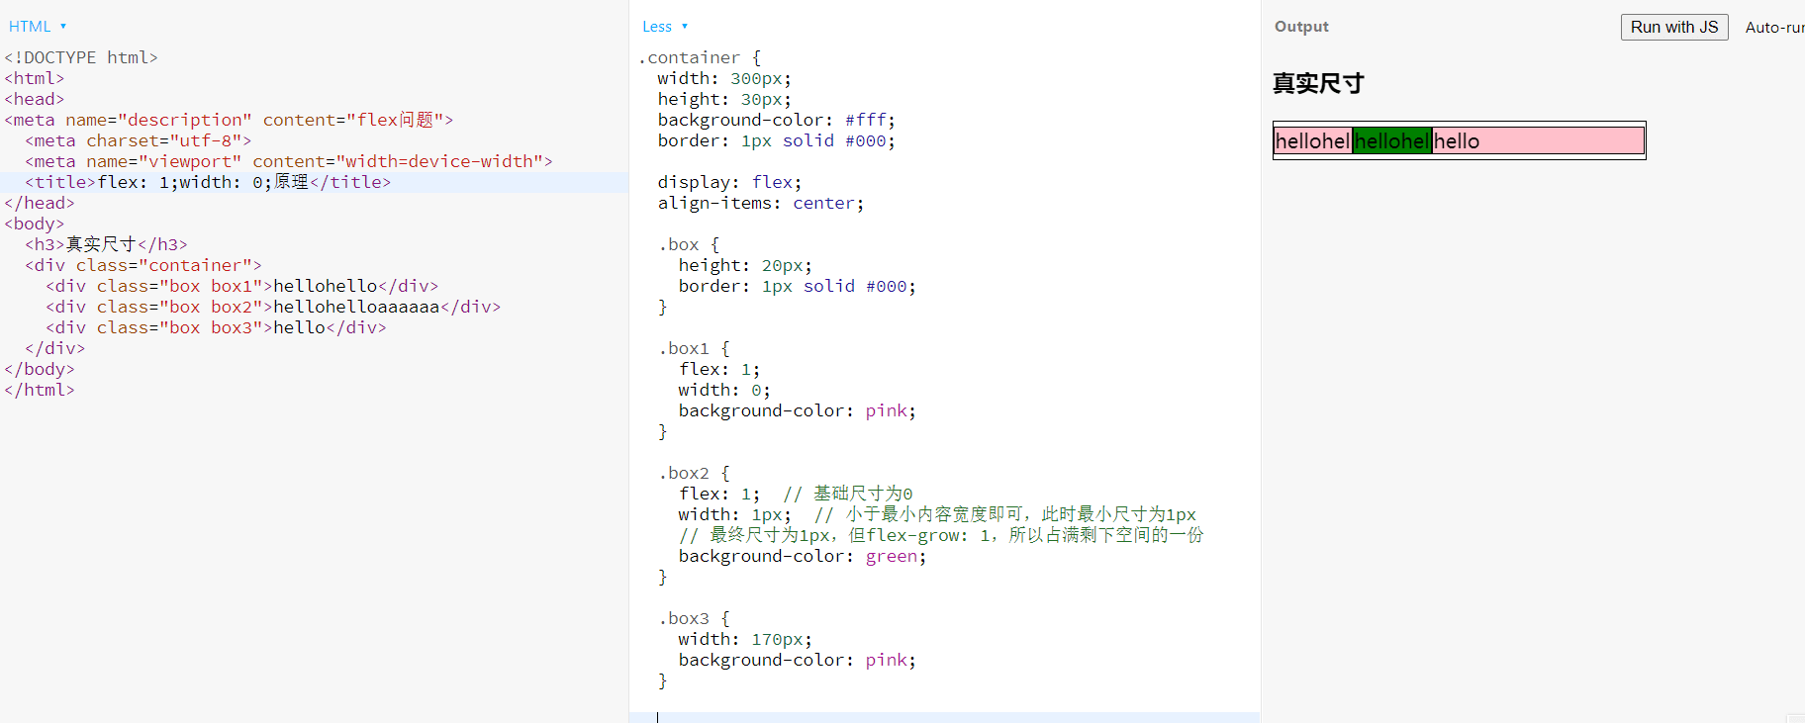Click the div class="container" code line
The height and width of the screenshot is (723, 1805).
[x=143, y=265]
